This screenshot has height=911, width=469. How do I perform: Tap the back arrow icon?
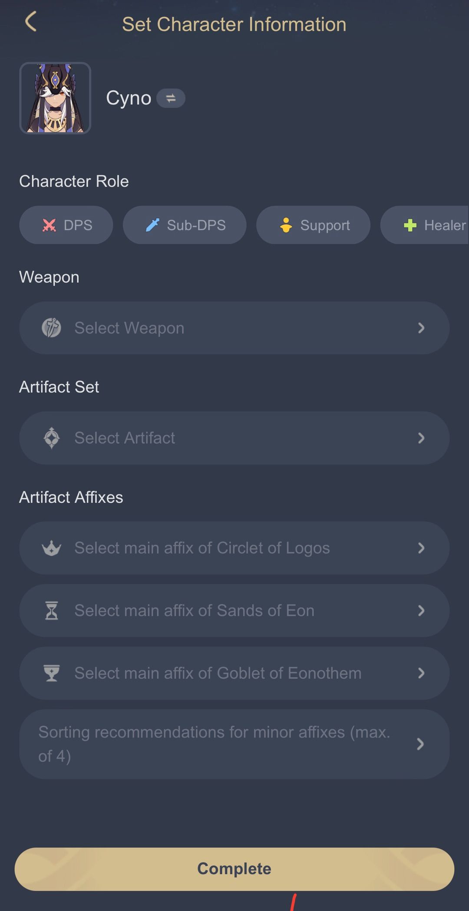click(31, 22)
